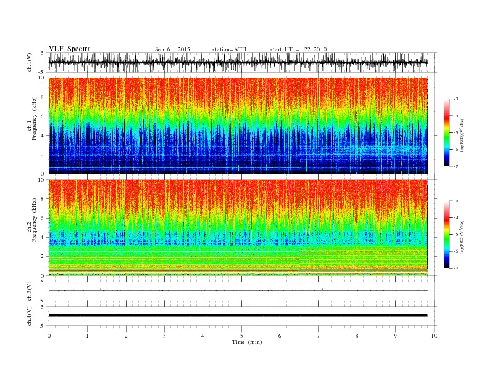This screenshot has width=489, height=377.
Task: Click the ch.1 colorbar "log(PSD)(V²/Hz)" label
Action: pos(462,135)
